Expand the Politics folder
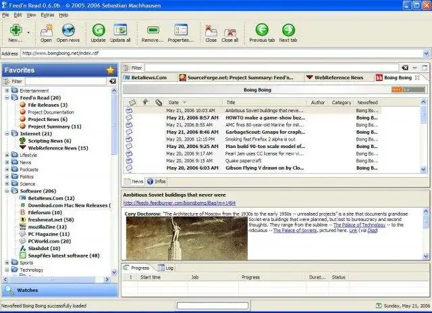Viewport: 432px width, 313px height. pos(7,176)
